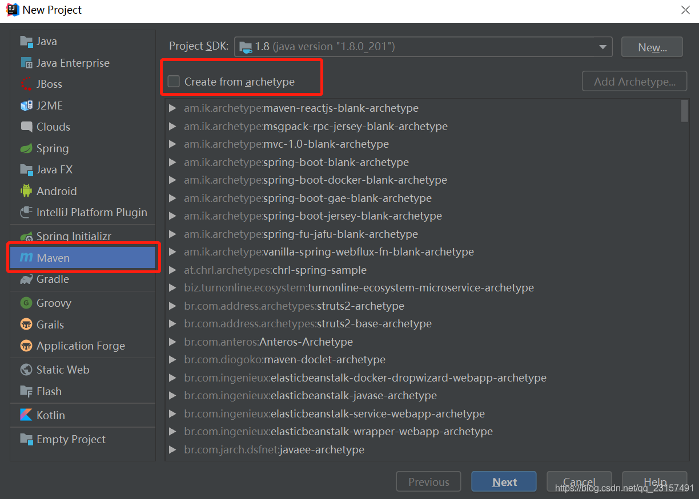Select Kotlin label in project list
This screenshot has width=699, height=499.
click(x=51, y=415)
